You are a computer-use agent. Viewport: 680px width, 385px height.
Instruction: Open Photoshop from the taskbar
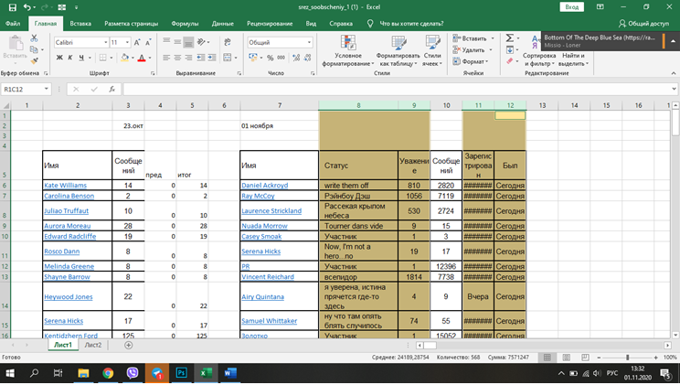tap(181, 373)
